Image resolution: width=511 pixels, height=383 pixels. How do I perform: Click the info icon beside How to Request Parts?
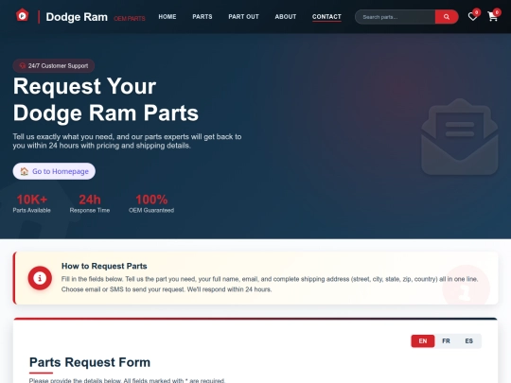tap(40, 278)
